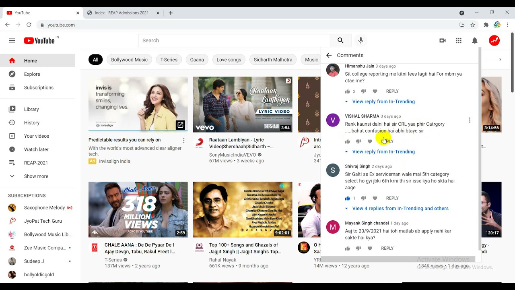The image size is (515, 290).
Task: Open the REAP-2021 playlist
Action: pos(37,163)
